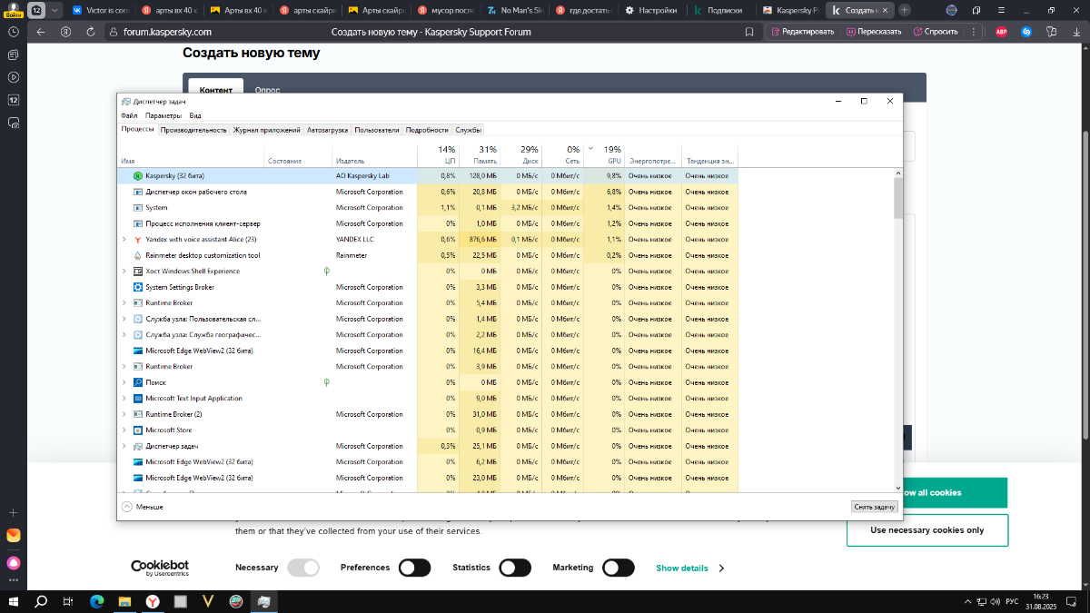Expand the Поиск process row

point(124,382)
